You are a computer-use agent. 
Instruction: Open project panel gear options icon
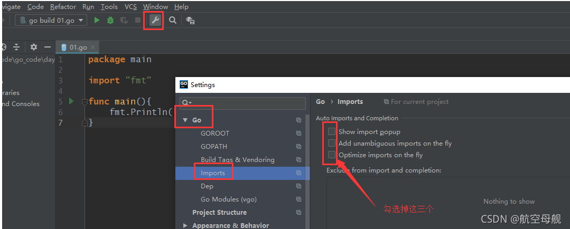34,47
